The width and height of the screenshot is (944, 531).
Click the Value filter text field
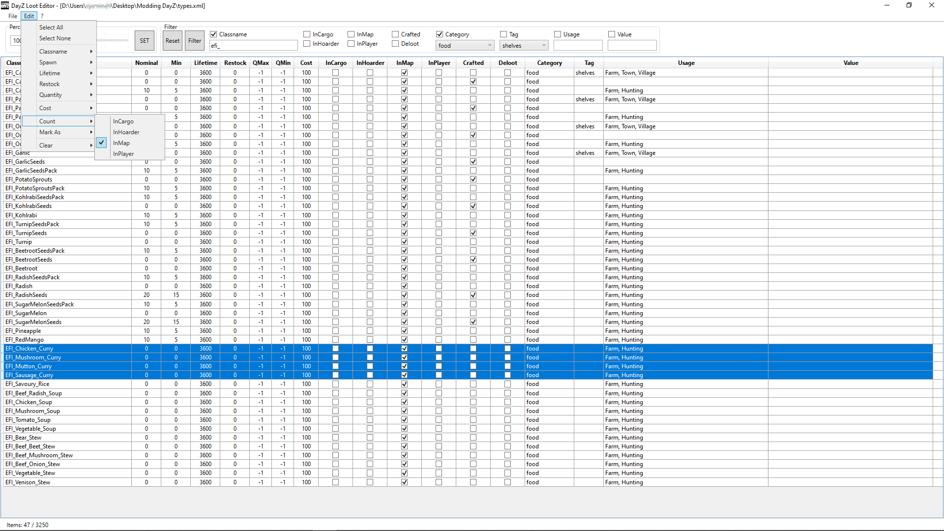click(632, 46)
